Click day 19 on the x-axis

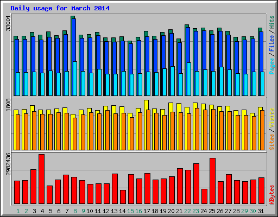coord(163,211)
